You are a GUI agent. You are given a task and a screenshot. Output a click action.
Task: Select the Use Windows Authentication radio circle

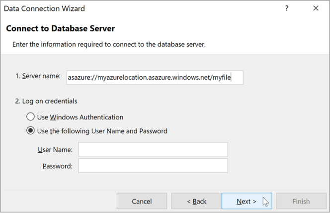pyautogui.click(x=31, y=117)
